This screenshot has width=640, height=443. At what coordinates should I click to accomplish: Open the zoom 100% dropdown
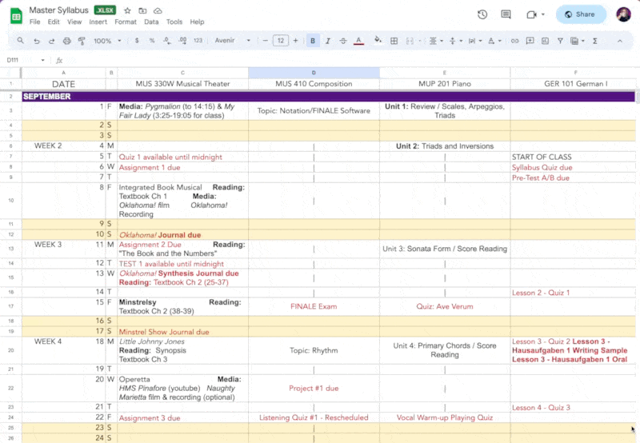click(107, 41)
